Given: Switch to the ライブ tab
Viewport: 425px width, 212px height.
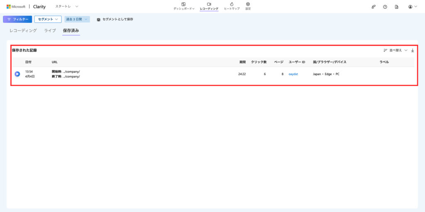Looking at the screenshot, I should 50,31.
